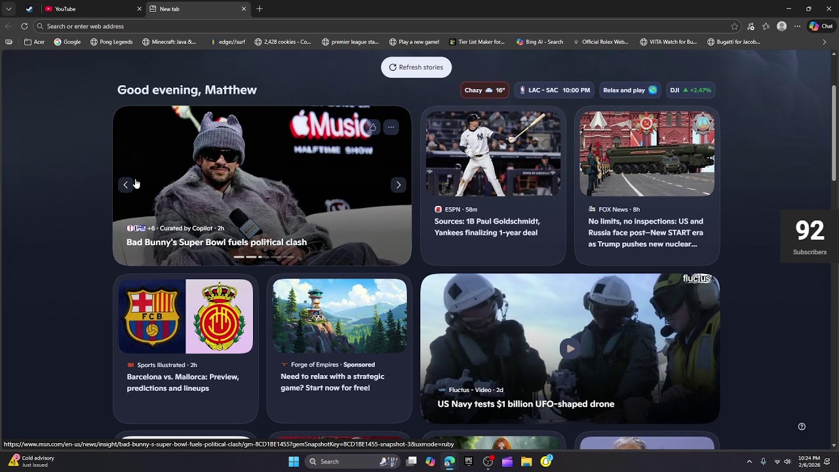This screenshot has height=472, width=839.
Task: Go to next story in carousel
Action: (x=399, y=185)
